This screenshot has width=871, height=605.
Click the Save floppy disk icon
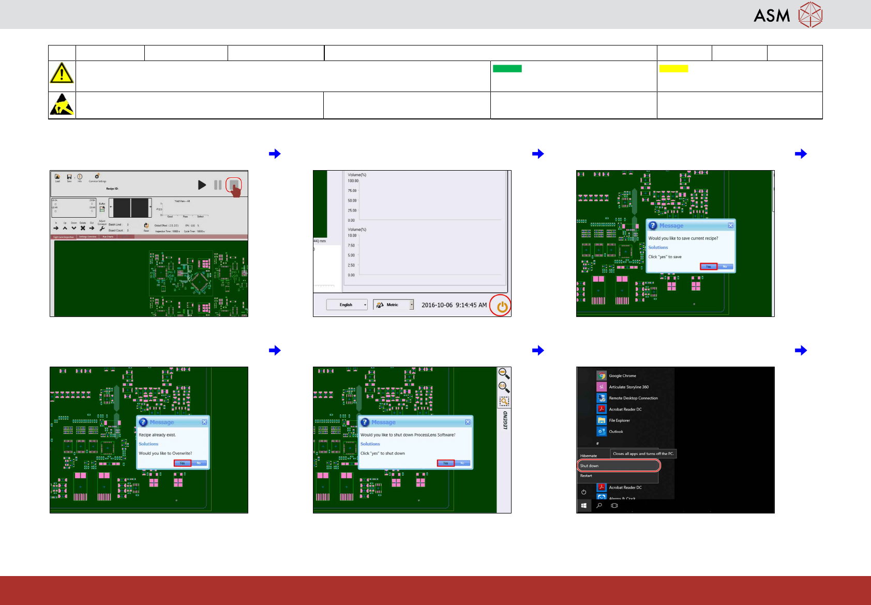69,177
